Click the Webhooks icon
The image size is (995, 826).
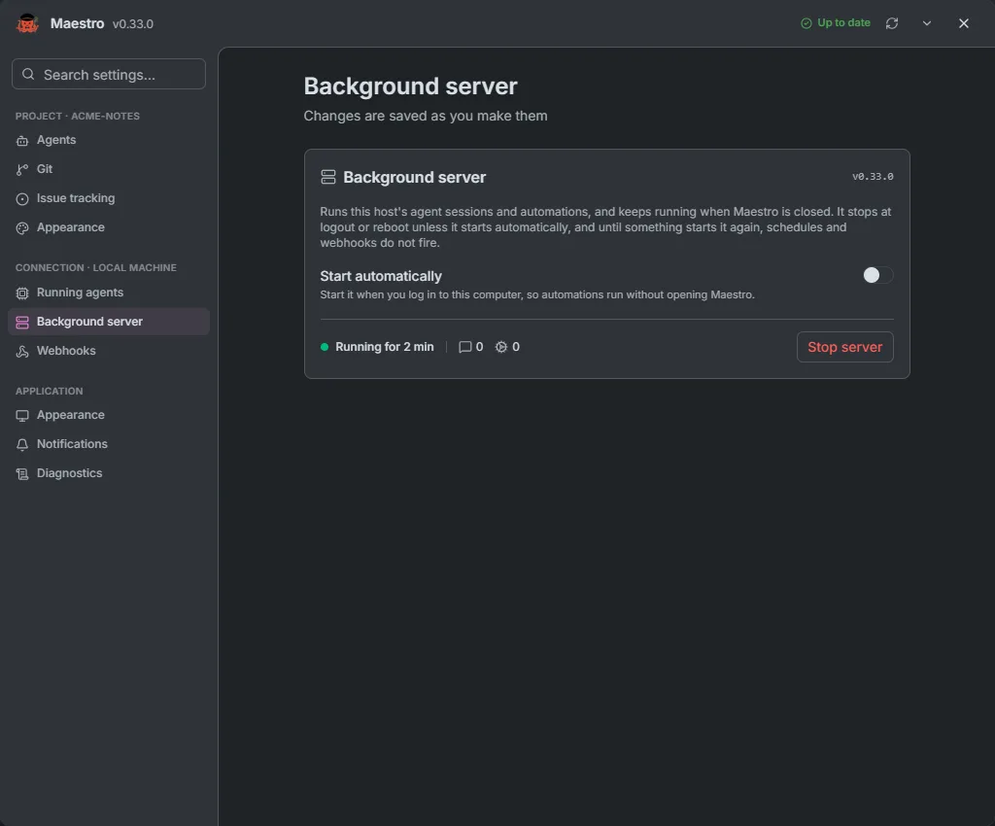(x=22, y=352)
